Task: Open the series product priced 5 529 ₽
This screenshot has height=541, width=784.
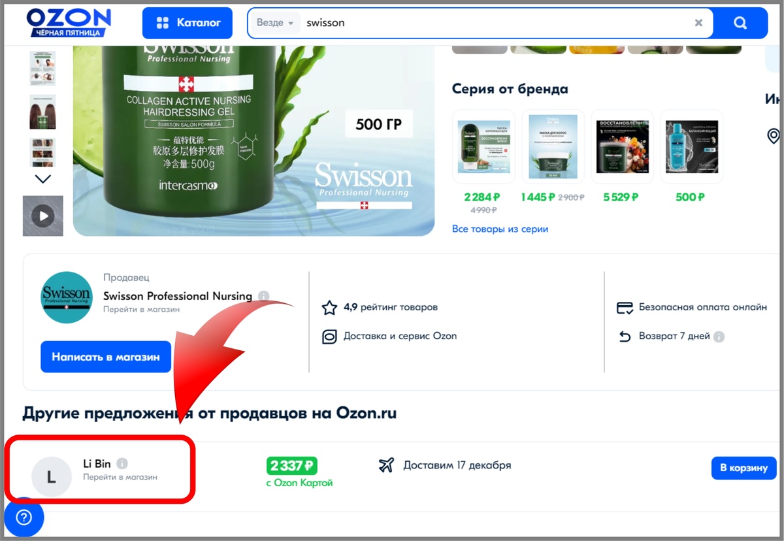Action: tap(622, 147)
